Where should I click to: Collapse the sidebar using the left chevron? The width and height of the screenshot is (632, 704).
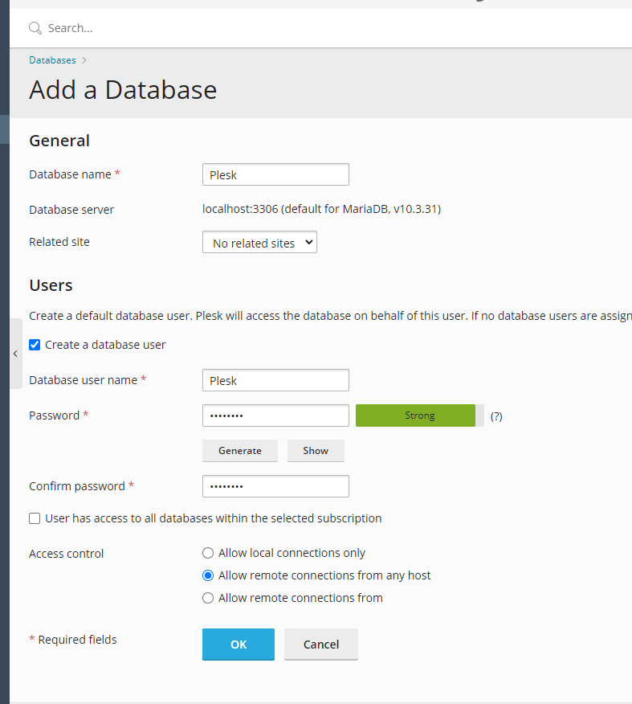point(15,353)
